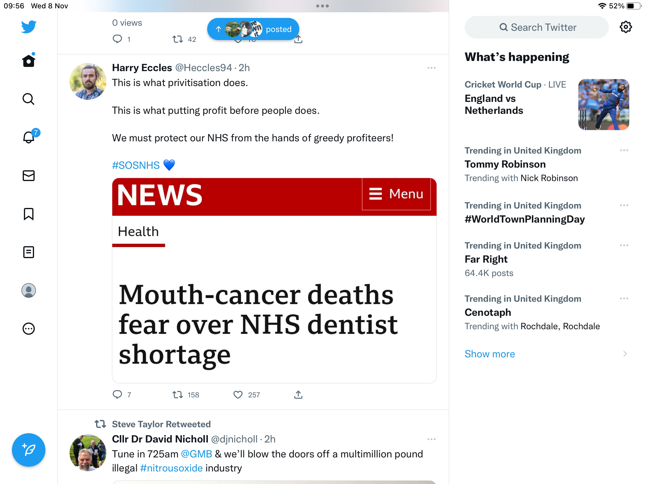Screen dimensions: 645x484
Task: Open Harry Eccles profile name
Action: pyautogui.click(x=142, y=68)
